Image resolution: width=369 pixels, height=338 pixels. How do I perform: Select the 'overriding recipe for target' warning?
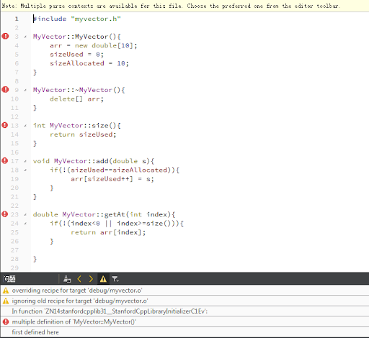click(184, 291)
